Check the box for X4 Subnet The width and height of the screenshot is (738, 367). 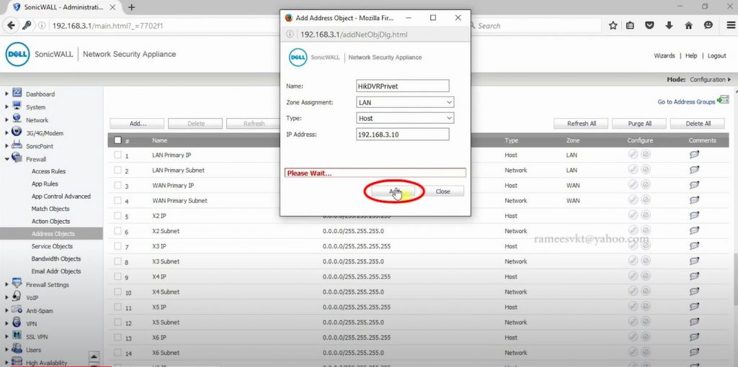pos(117,291)
